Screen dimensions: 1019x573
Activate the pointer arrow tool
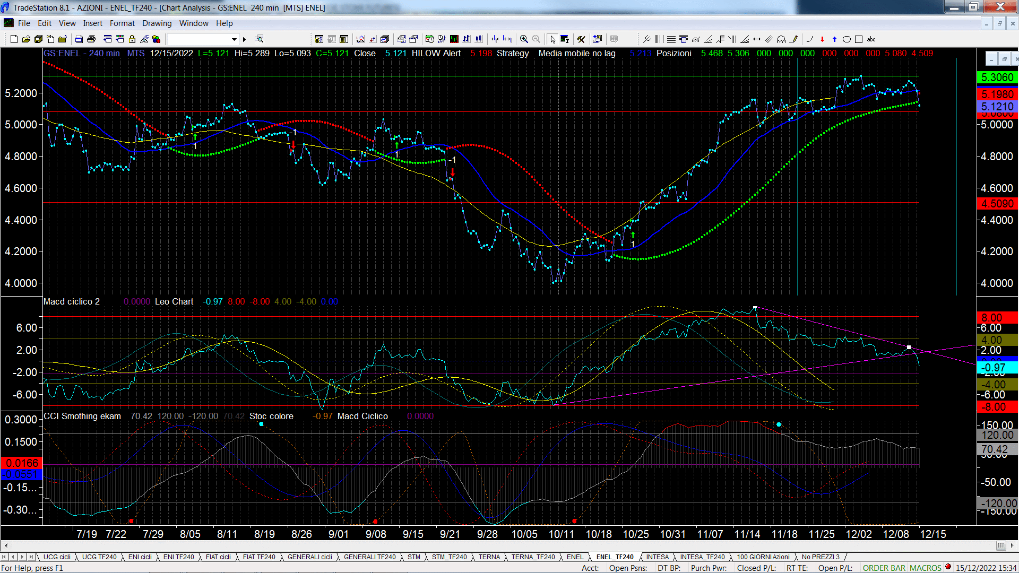pyautogui.click(x=552, y=39)
